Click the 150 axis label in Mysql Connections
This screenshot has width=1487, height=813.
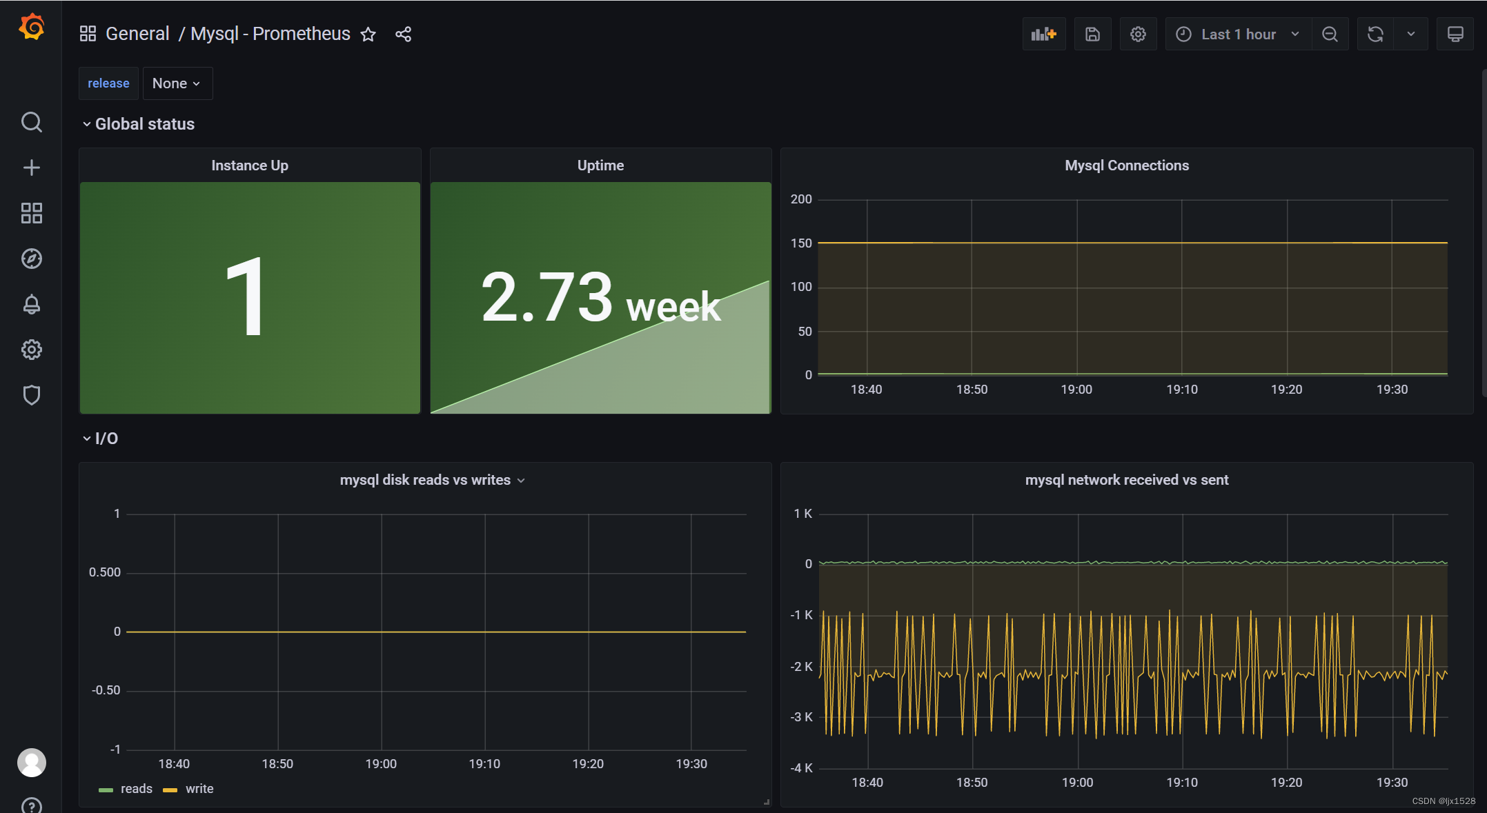(801, 243)
